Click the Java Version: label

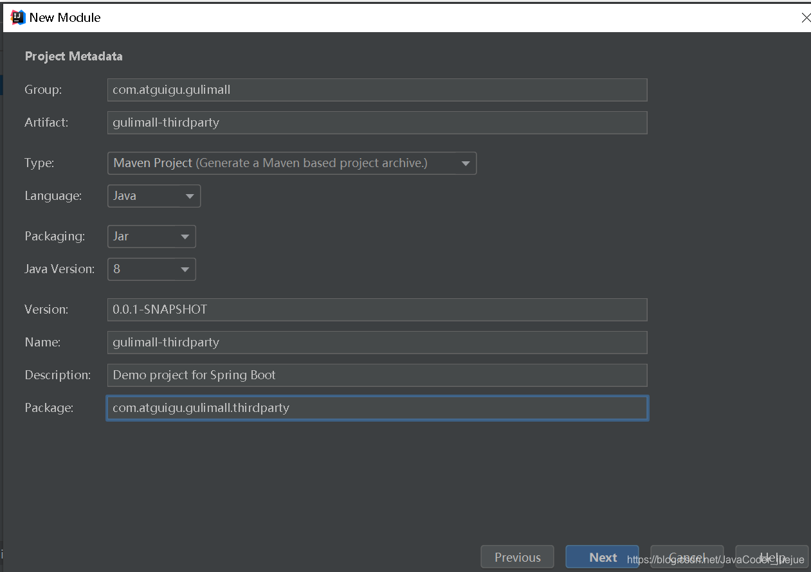[59, 269]
